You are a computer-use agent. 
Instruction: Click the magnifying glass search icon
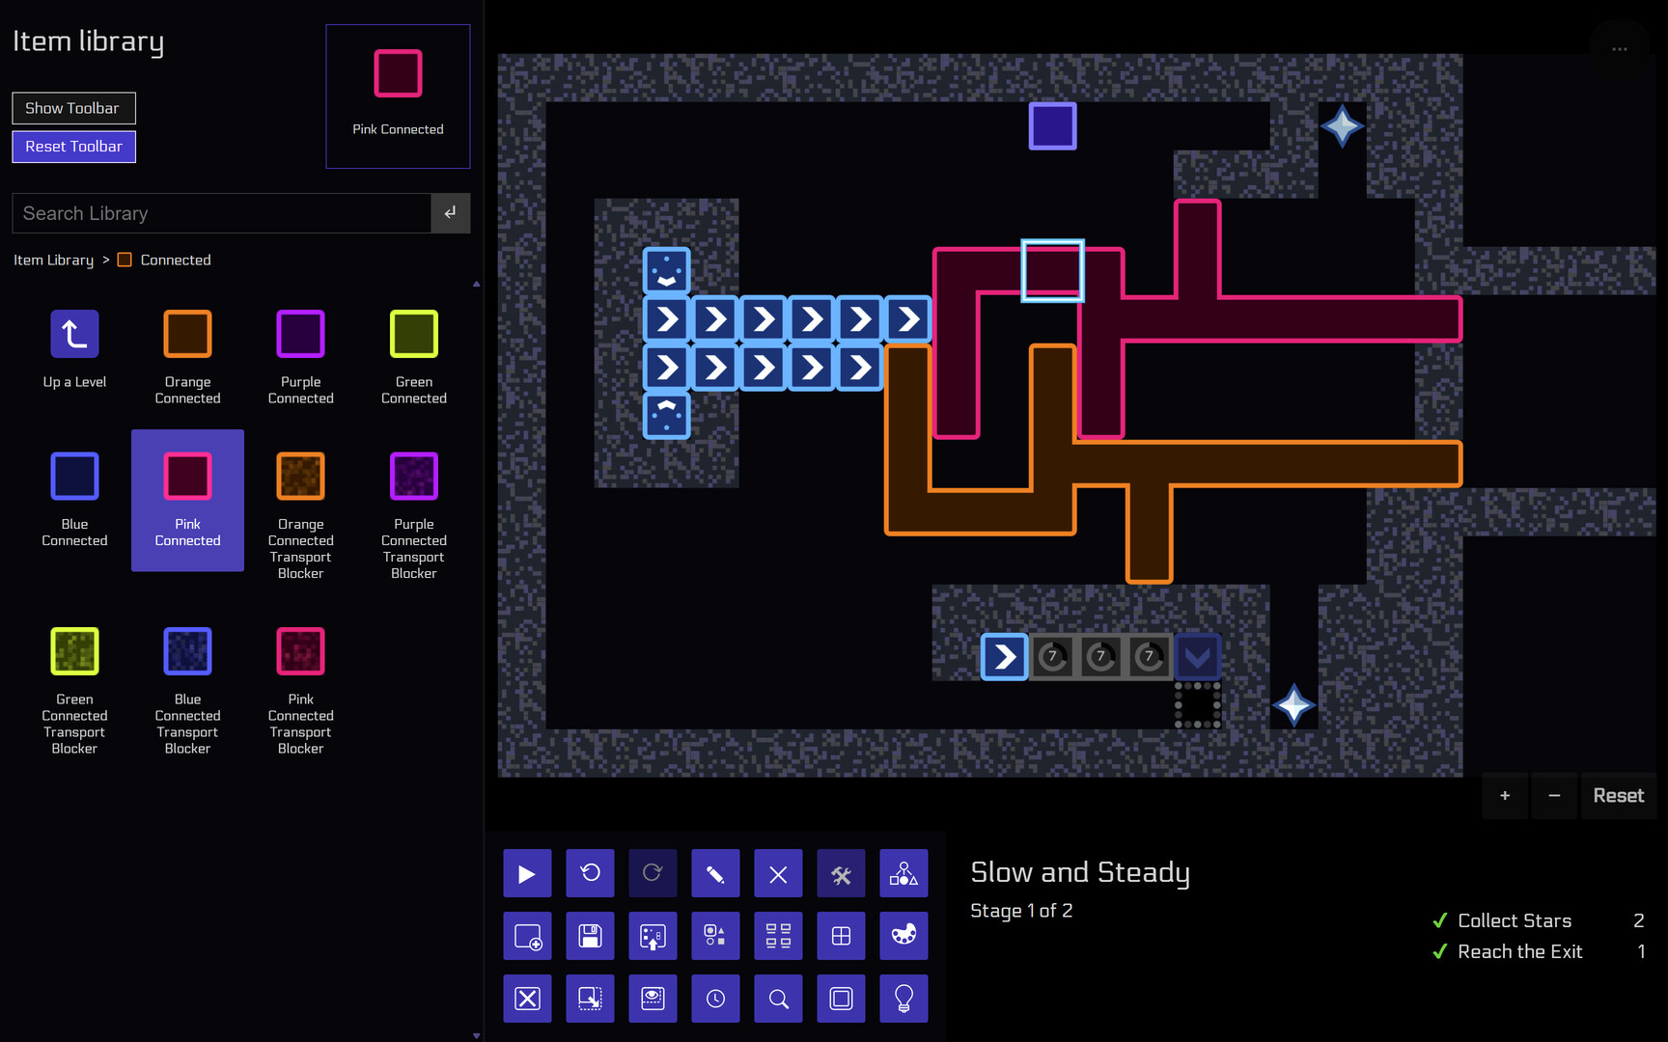point(778,999)
